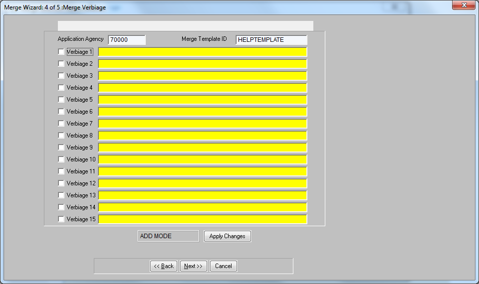The height and width of the screenshot is (284, 479).
Task: Click the Application Agency field showing 70000
Action: [127, 40]
